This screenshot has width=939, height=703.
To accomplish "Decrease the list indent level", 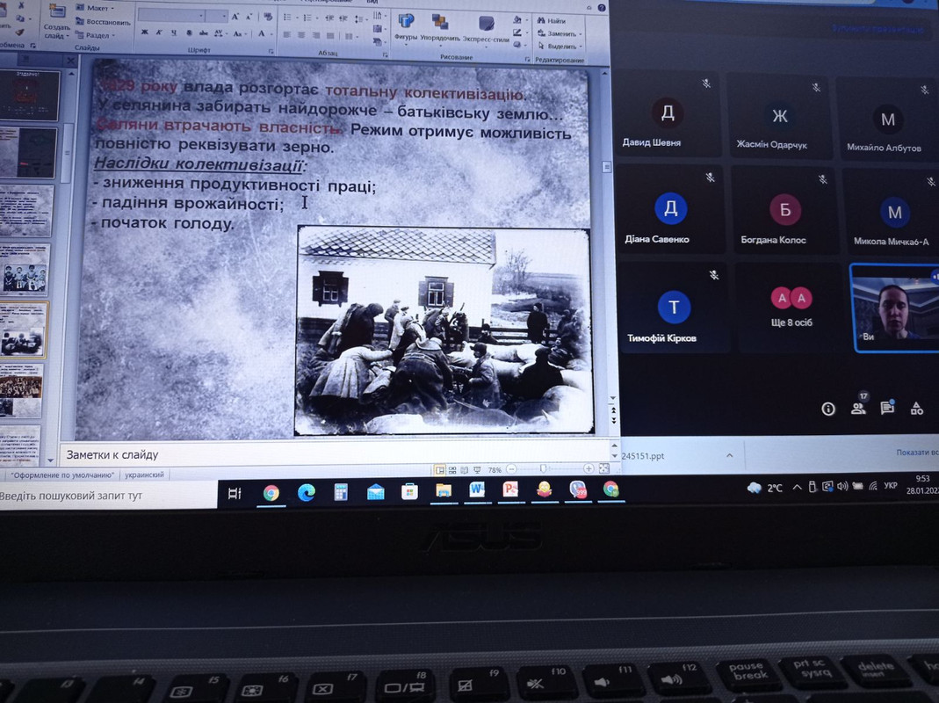I will 329,18.
